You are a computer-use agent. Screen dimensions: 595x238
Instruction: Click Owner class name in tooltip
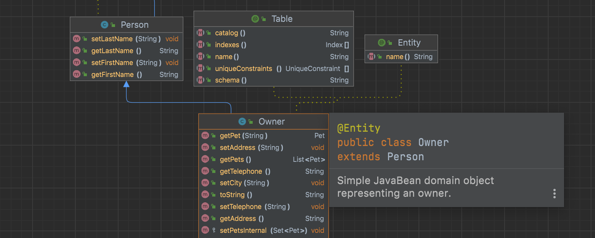(x=433, y=142)
